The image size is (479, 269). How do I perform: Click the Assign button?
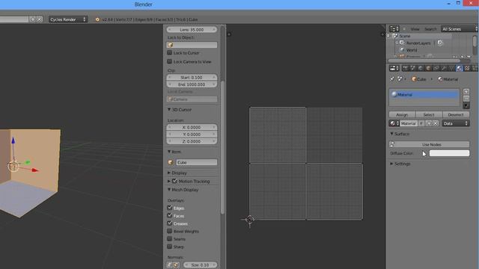click(x=402, y=114)
